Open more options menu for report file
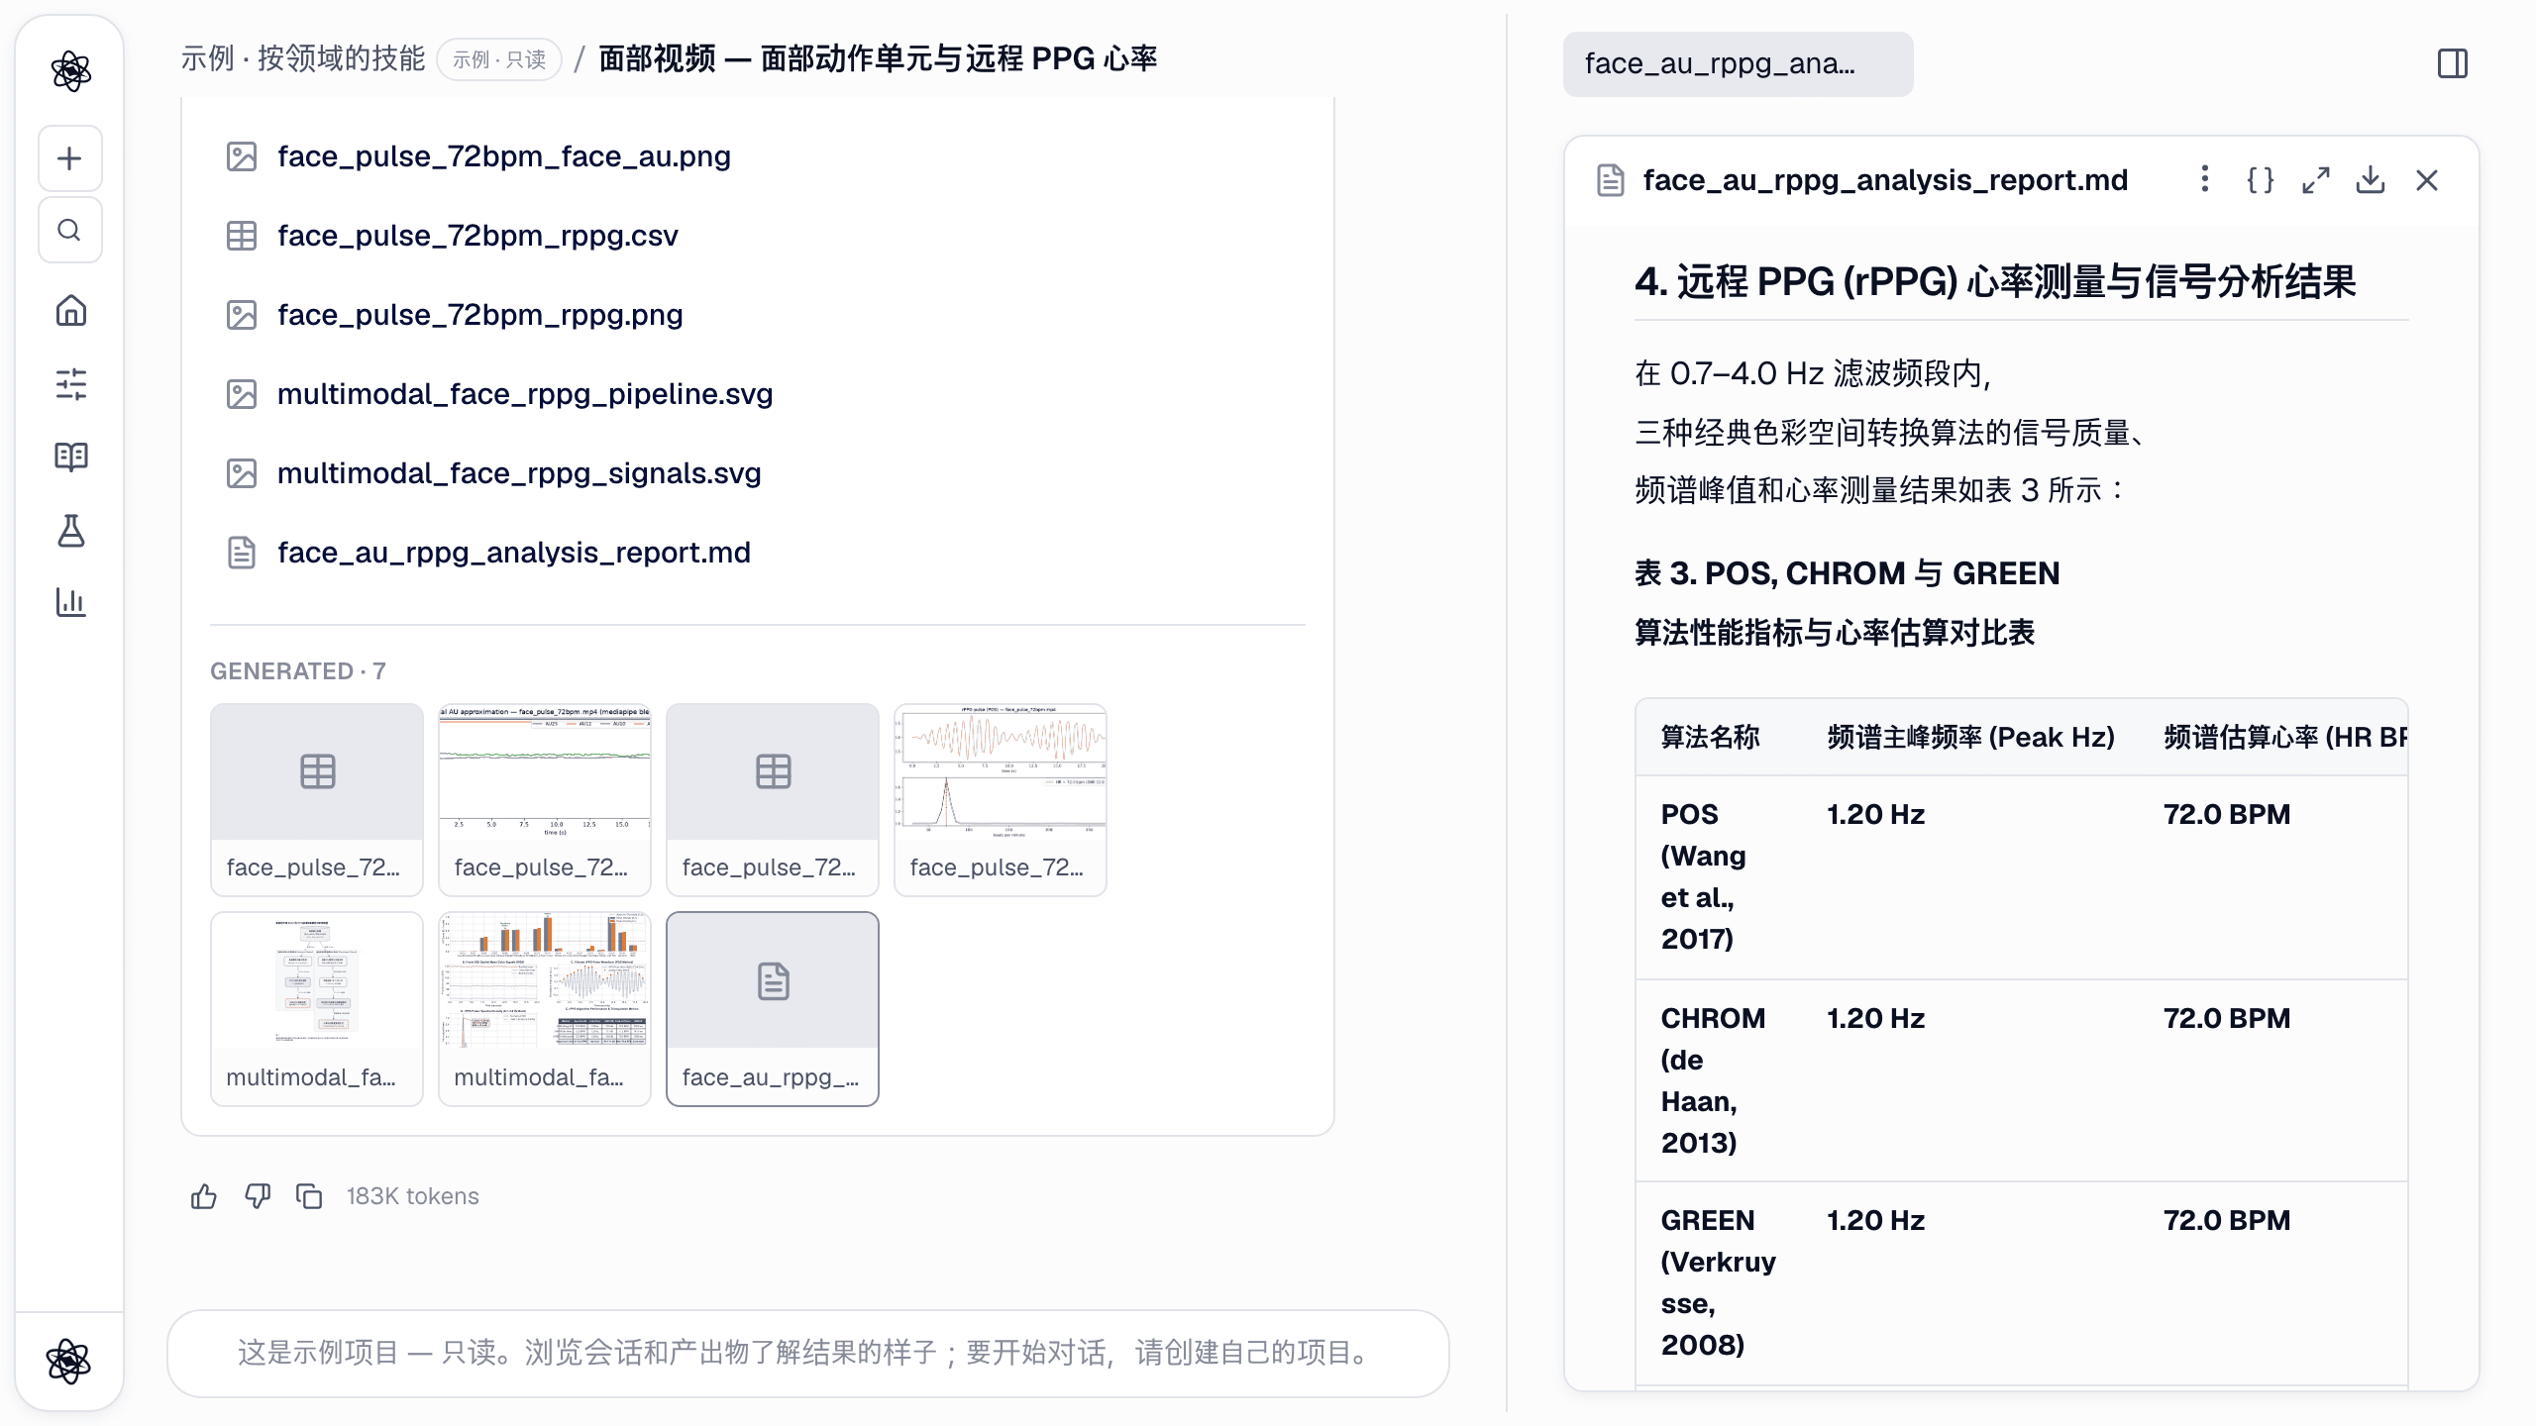This screenshot has height=1426, width=2536. (x=2204, y=179)
